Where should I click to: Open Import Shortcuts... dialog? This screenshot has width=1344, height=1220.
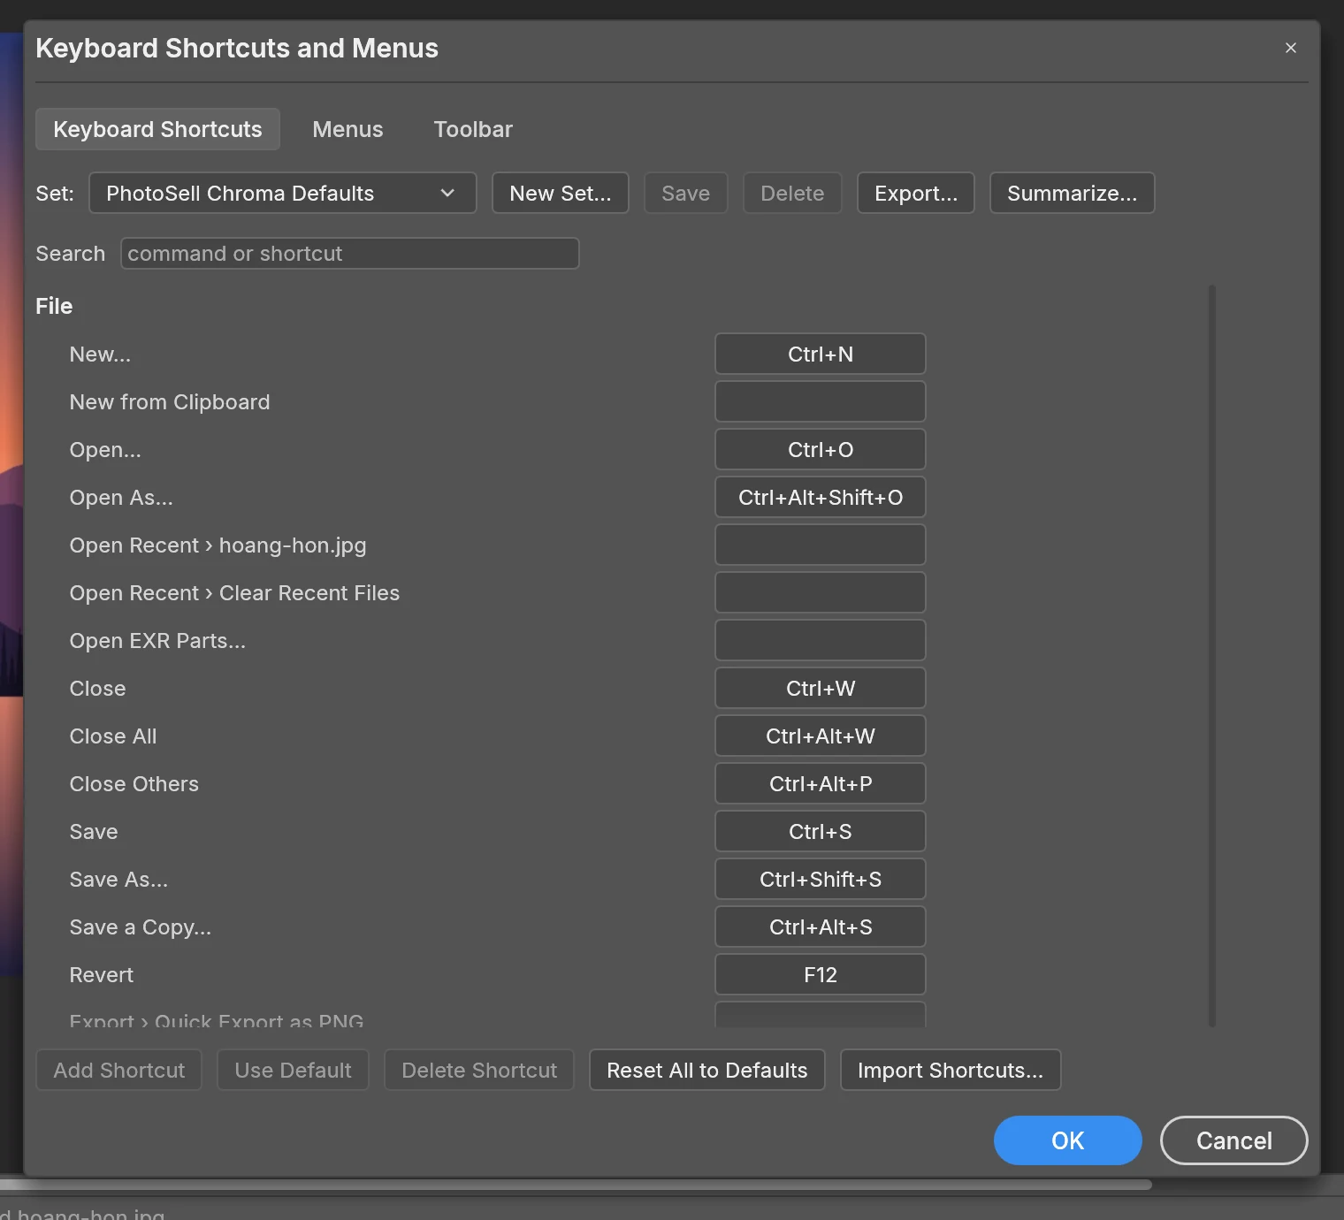pyautogui.click(x=951, y=1070)
